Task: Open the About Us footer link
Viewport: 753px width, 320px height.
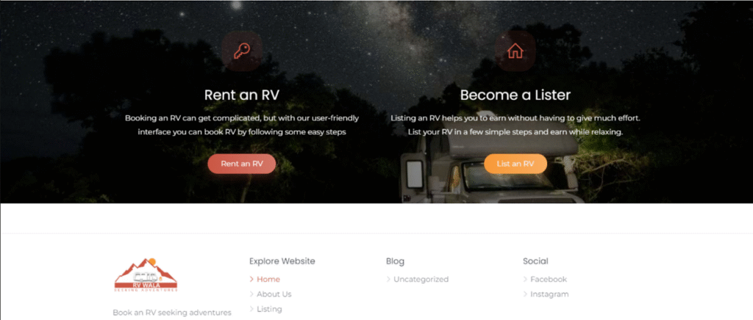Action: click(274, 294)
